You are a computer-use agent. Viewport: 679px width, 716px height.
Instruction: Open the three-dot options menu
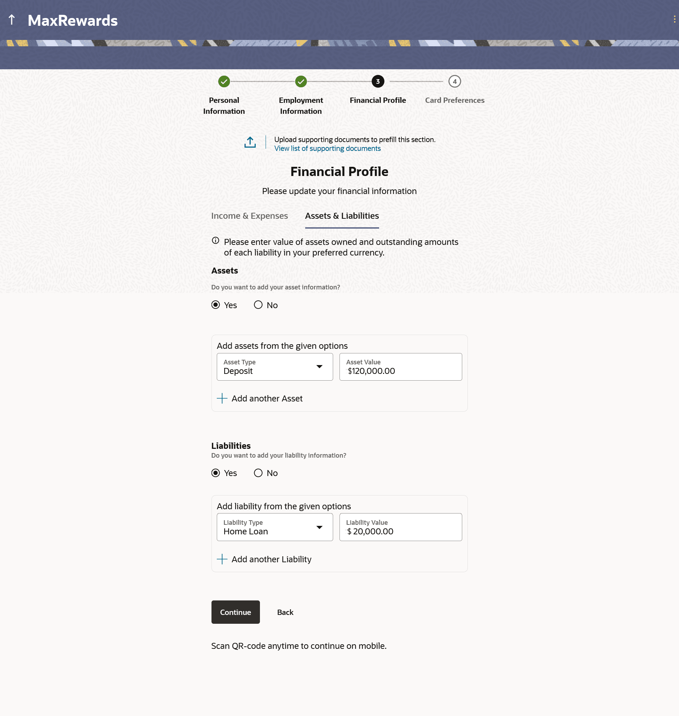pos(674,19)
